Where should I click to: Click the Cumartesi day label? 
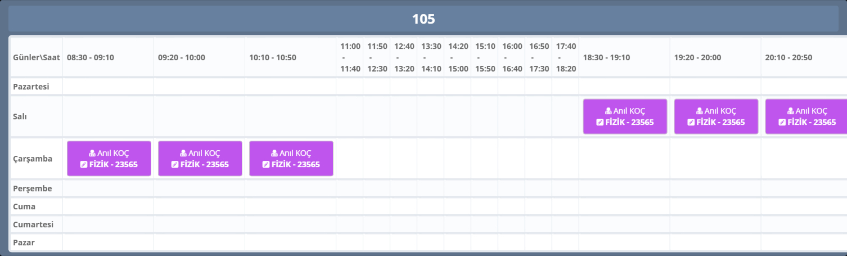pos(33,224)
